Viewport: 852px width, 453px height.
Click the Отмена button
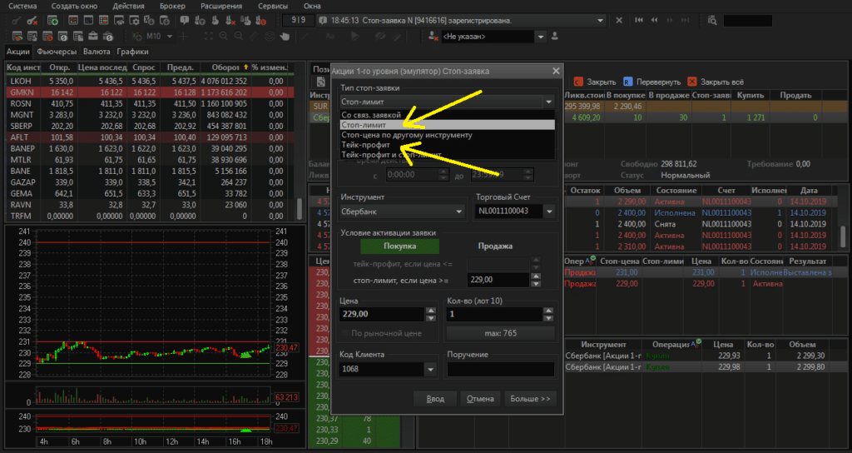[479, 399]
